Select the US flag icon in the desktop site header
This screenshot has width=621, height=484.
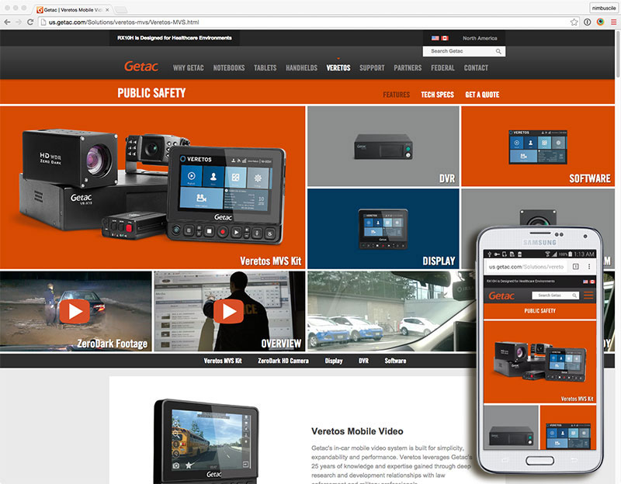435,38
